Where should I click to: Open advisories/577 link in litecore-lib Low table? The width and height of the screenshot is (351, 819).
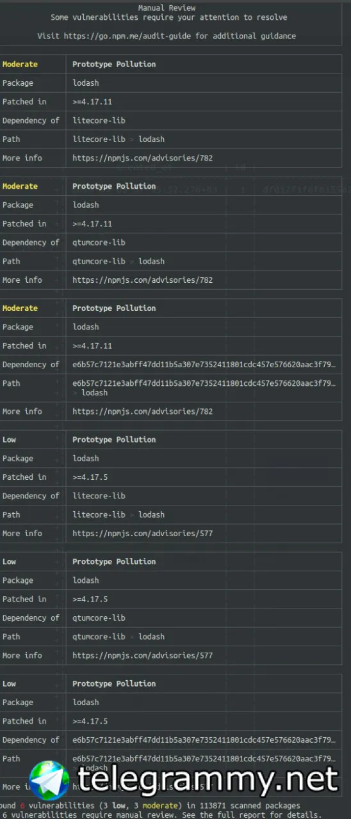coord(142,534)
